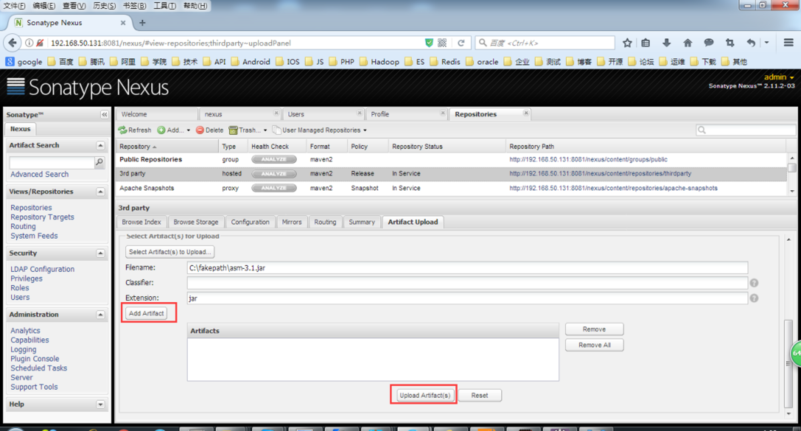Image resolution: width=801 pixels, height=431 pixels.
Task: Click the Remove All button
Action: coord(594,345)
